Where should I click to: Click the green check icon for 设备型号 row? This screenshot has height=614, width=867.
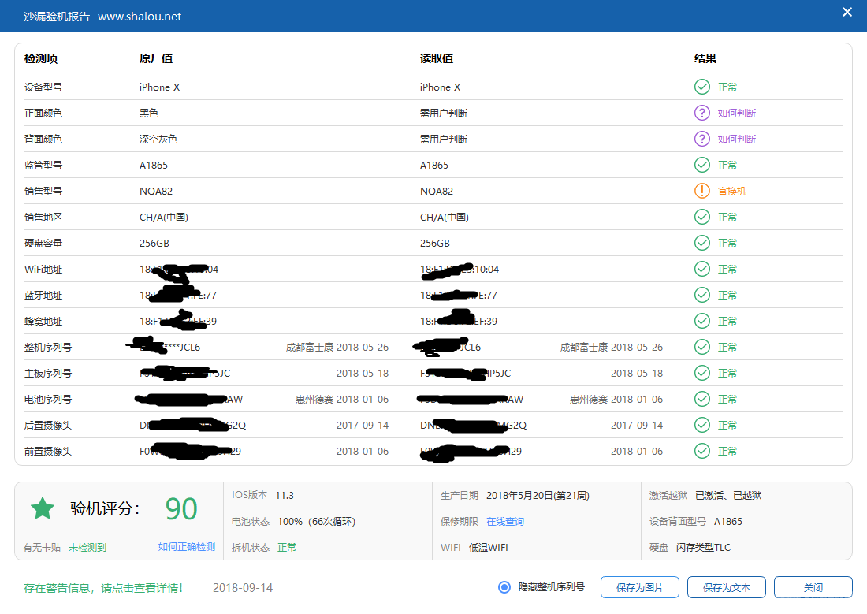click(701, 87)
